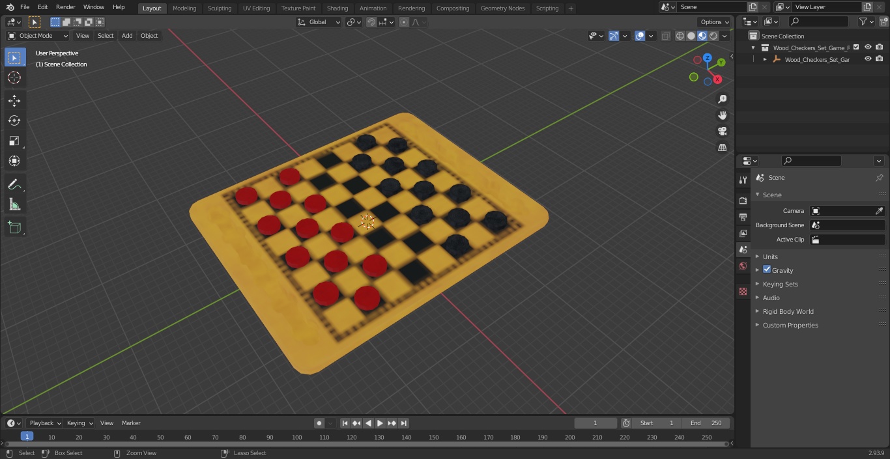The image size is (890, 459).
Task: Hide the Wood_Checkers_Set_Gar object eye icon
Action: [868, 59]
